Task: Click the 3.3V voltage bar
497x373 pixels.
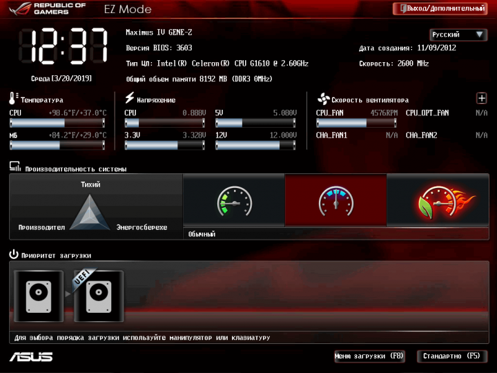Action: pyautogui.click(x=164, y=145)
